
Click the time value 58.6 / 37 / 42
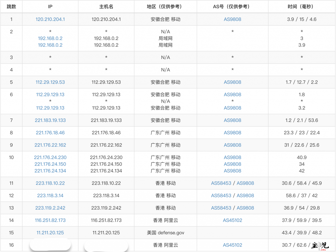(x=302, y=196)
